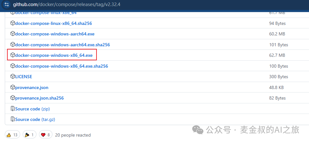309x142 pixels.
Task: Click the package icon next to provenance.json
Action: pos(13,87)
